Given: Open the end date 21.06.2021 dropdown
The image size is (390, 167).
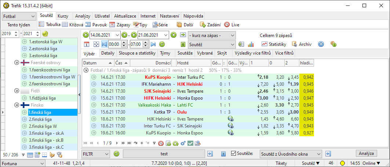Looking at the screenshot, I should click(166, 35).
